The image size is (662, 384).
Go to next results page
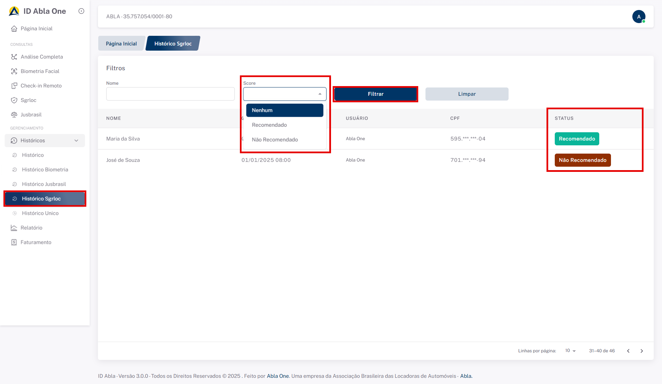click(642, 351)
